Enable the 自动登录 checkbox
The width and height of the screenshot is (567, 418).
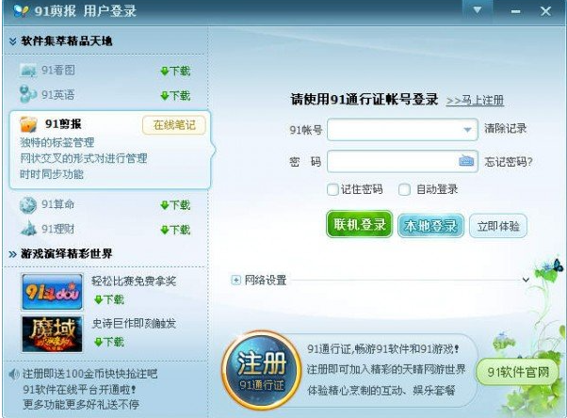click(404, 189)
